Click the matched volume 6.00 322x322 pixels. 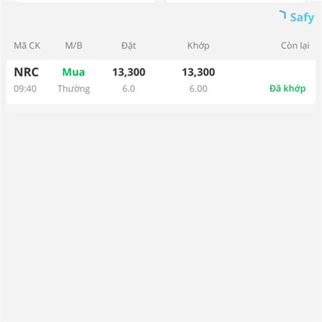coord(199,89)
